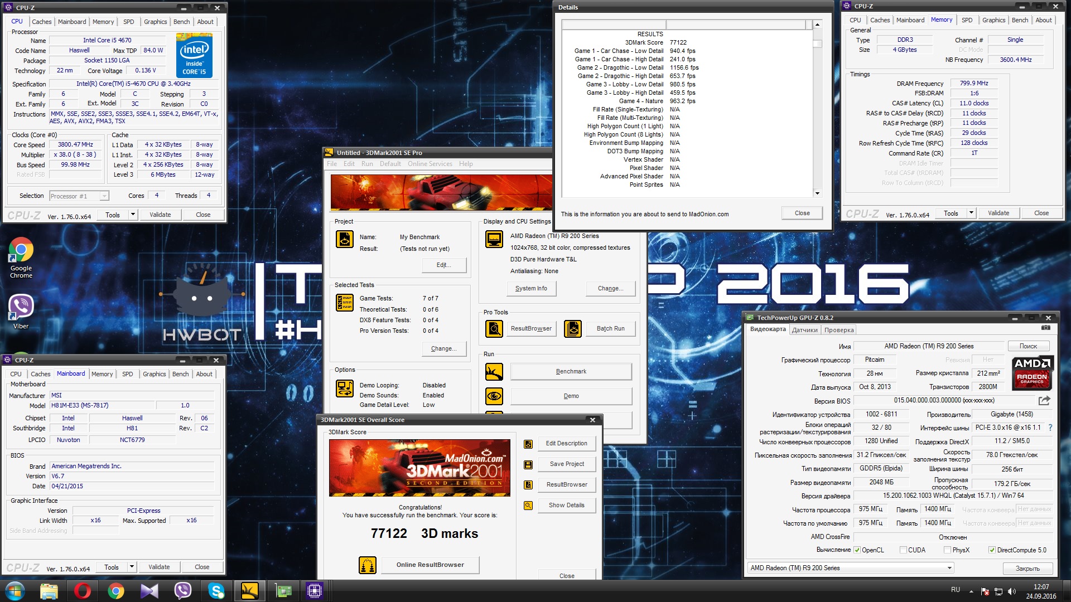1071x602 pixels.
Task: Click the ResultBrowser icon in Overall Score window
Action: click(528, 485)
